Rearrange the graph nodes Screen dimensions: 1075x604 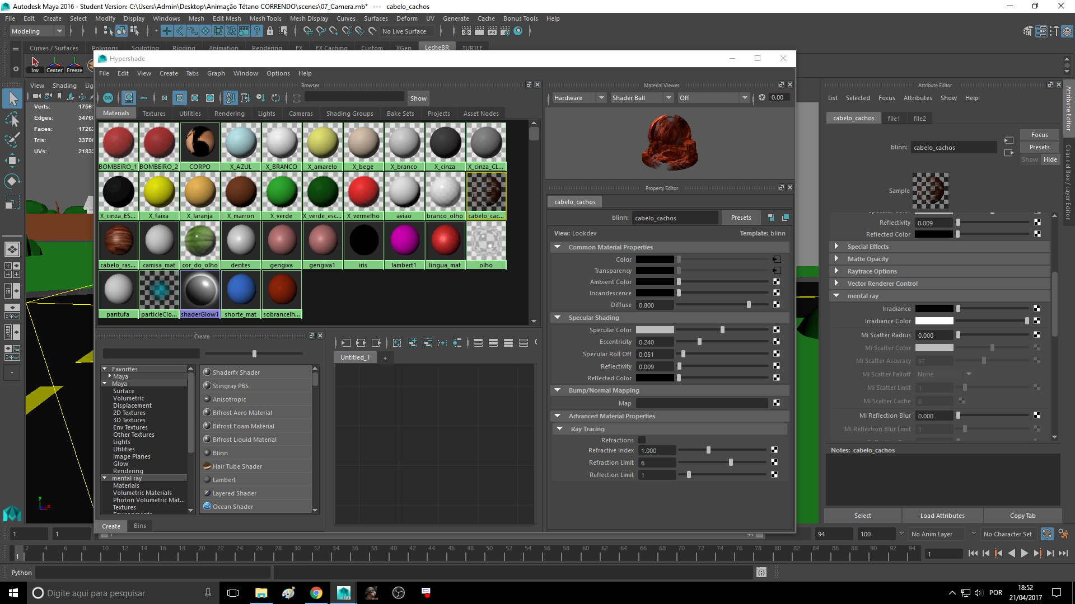click(x=442, y=343)
